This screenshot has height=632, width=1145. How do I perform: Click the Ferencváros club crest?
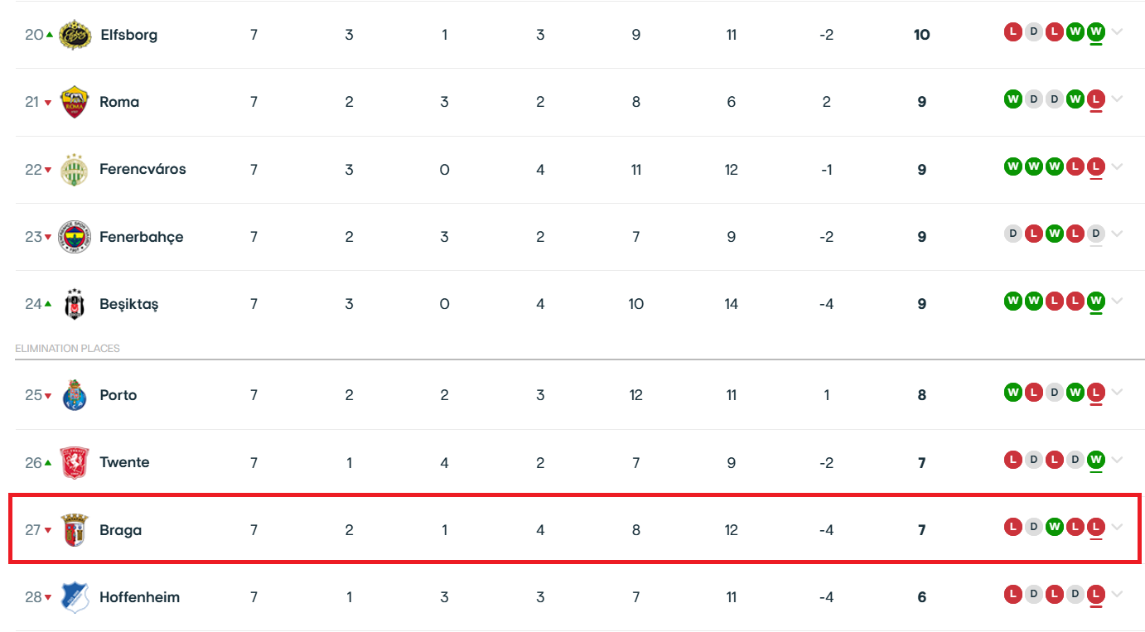click(74, 169)
